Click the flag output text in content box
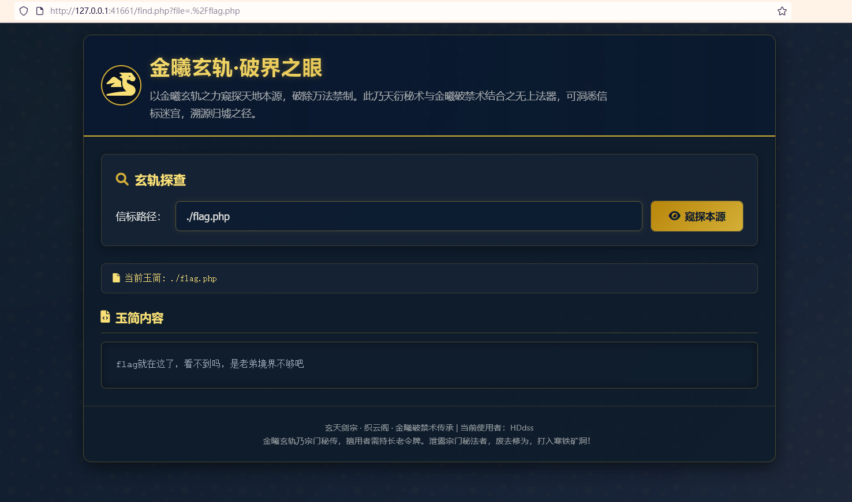Image resolution: width=852 pixels, height=502 pixels. pyautogui.click(x=210, y=364)
